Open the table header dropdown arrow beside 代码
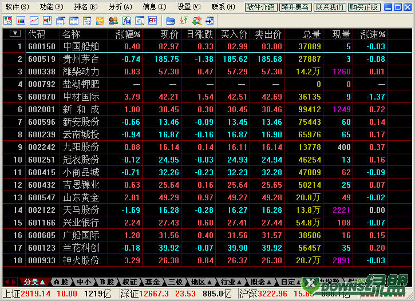Screen dimensions: 415x301 (x=15, y=33)
